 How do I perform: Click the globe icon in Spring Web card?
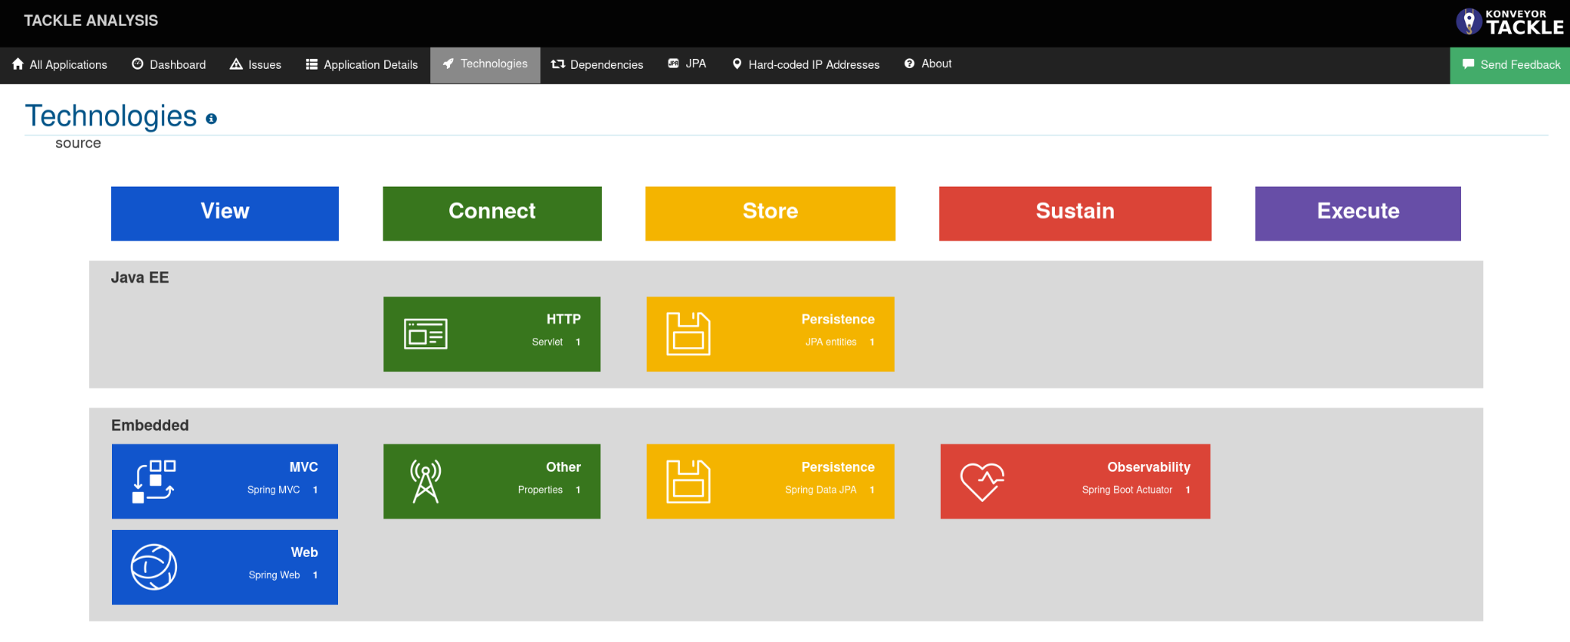(x=154, y=567)
